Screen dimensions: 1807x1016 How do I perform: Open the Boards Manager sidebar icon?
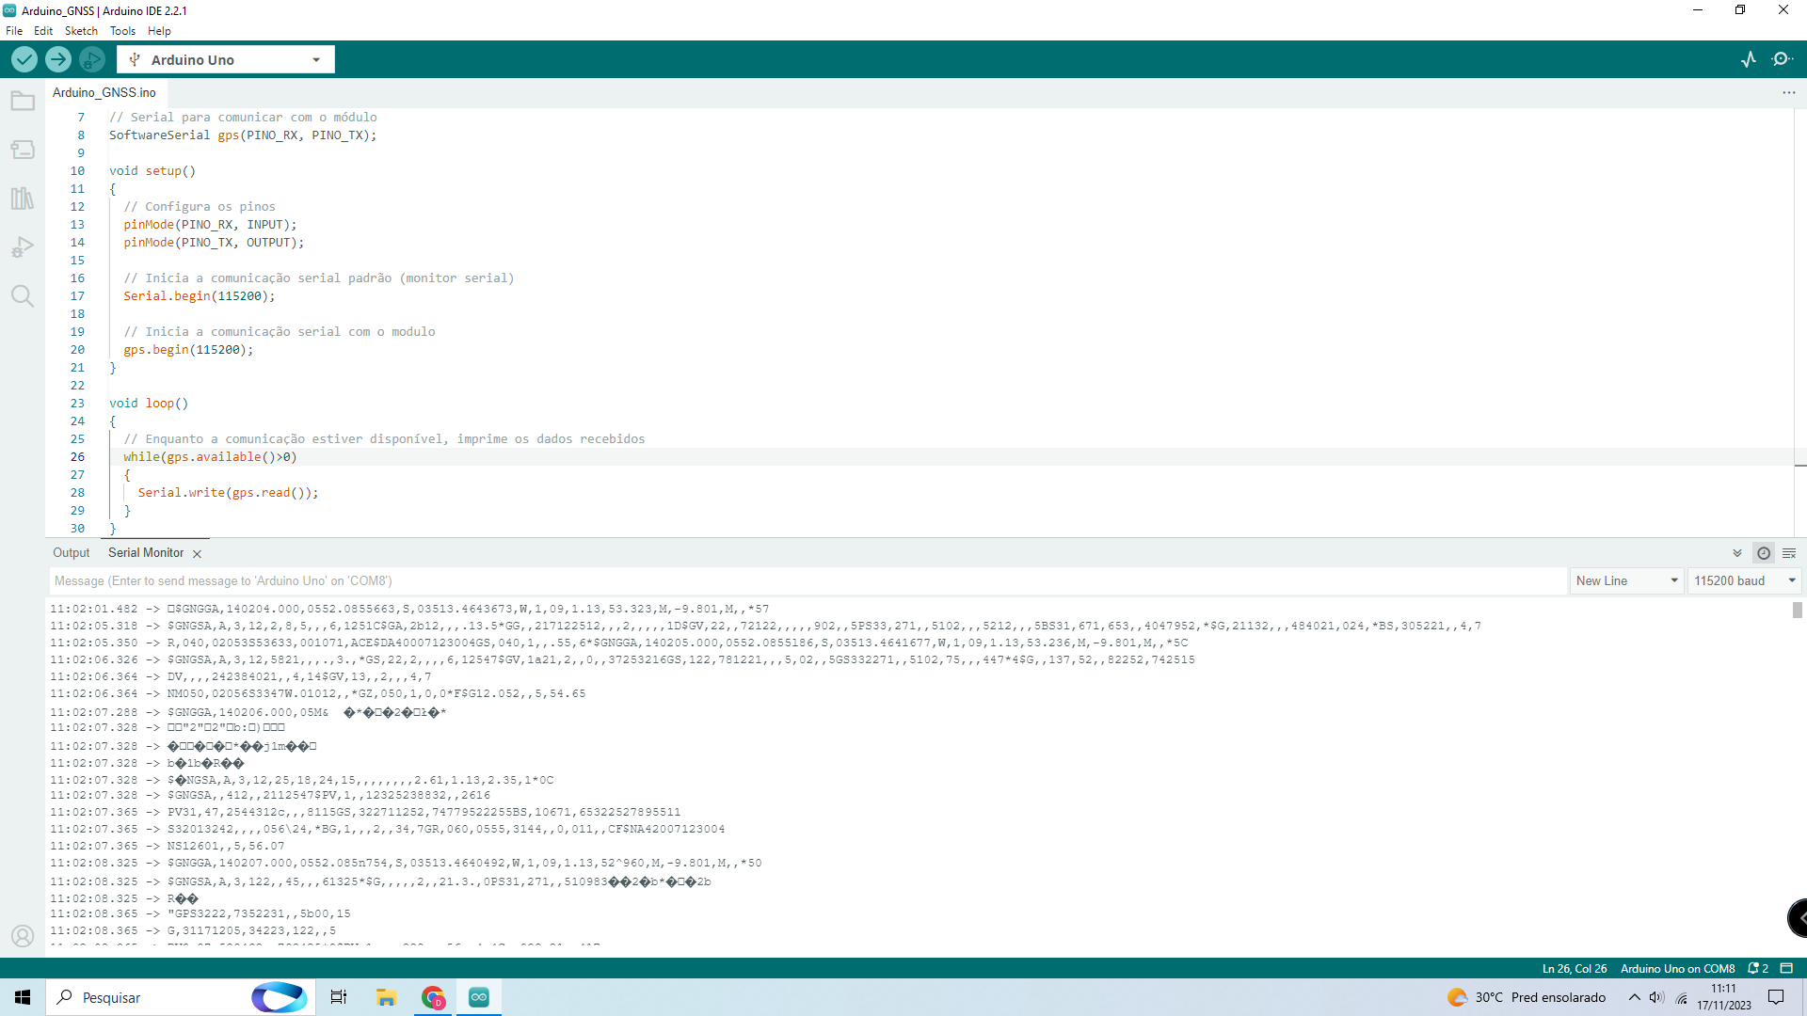pos(23,150)
